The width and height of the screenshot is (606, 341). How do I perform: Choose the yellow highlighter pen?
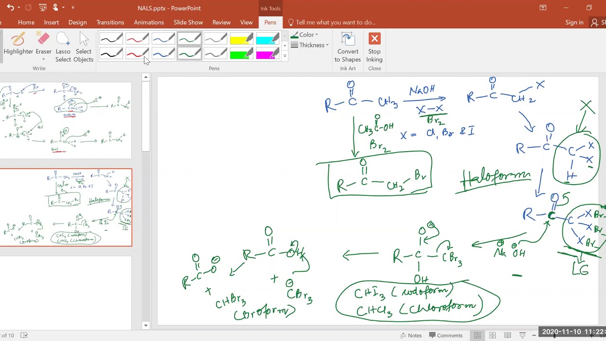[241, 39]
